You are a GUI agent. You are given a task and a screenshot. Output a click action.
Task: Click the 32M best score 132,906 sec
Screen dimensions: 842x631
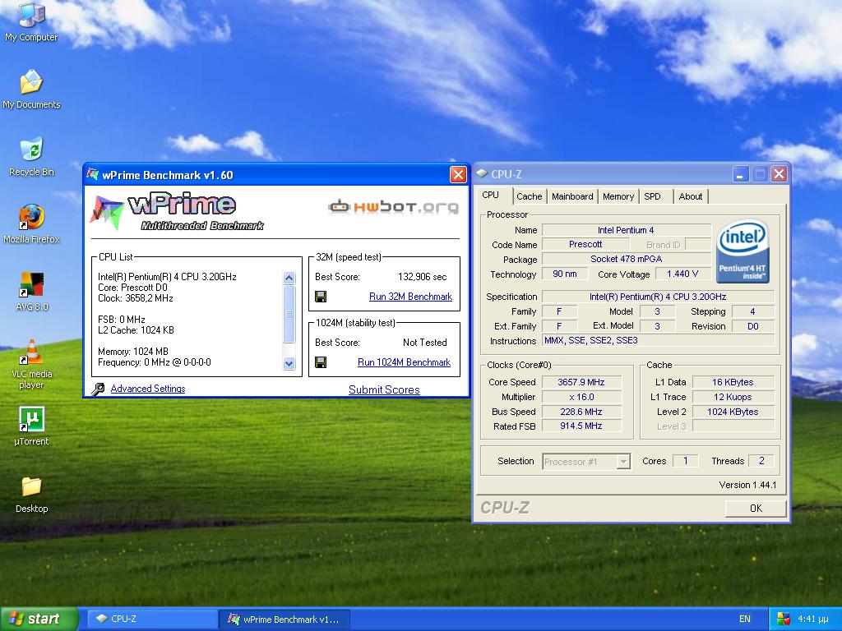pos(422,277)
